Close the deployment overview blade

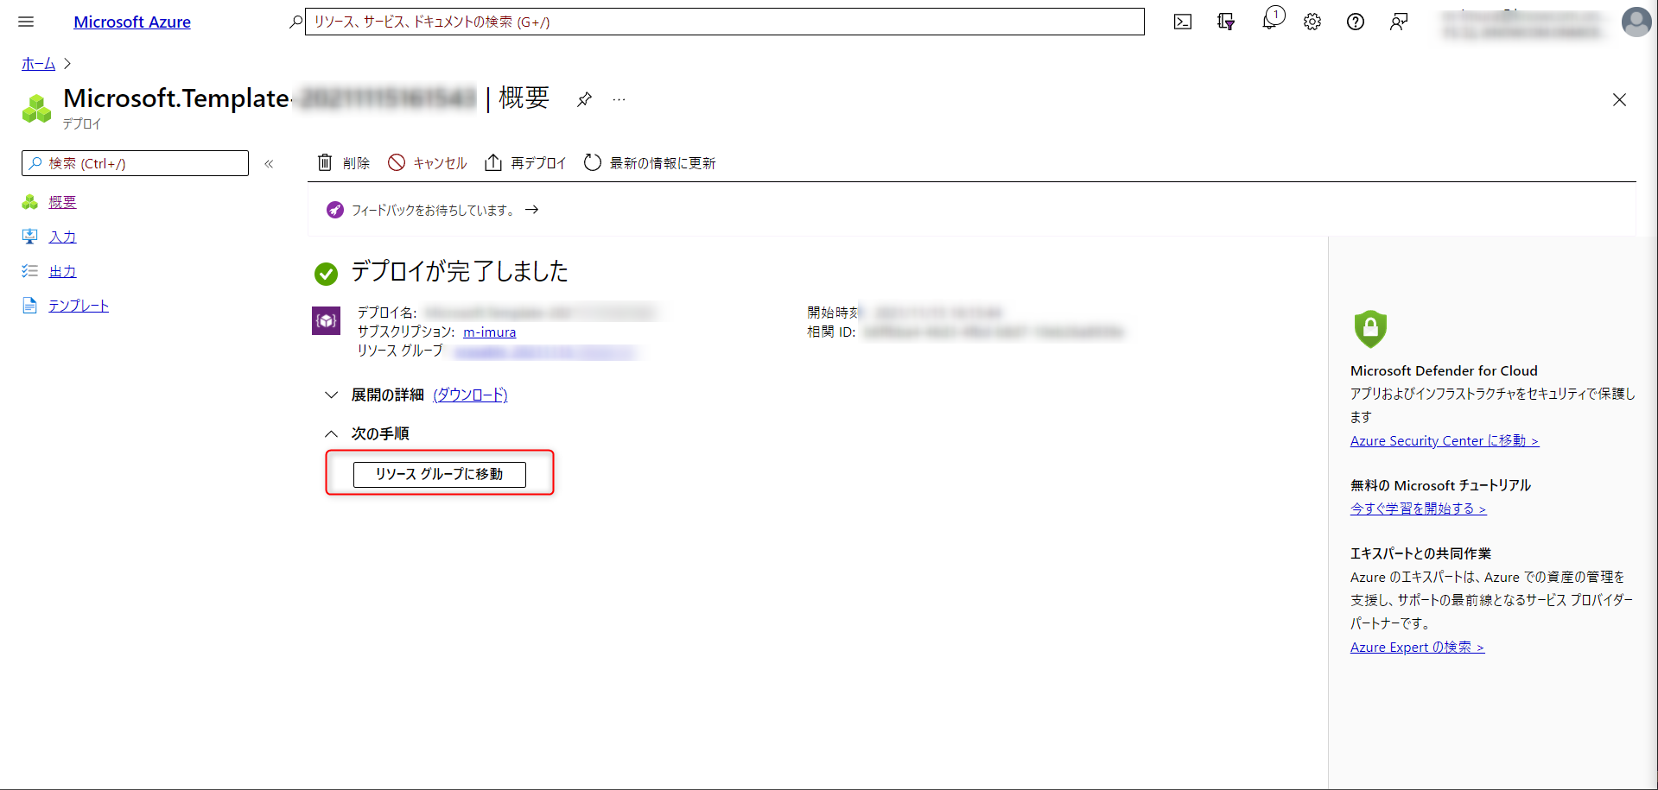1619,100
